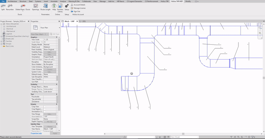The width and height of the screenshot is (265, 139).
Task: Toggle the Crop View checkbox
Action: pos(45,107)
